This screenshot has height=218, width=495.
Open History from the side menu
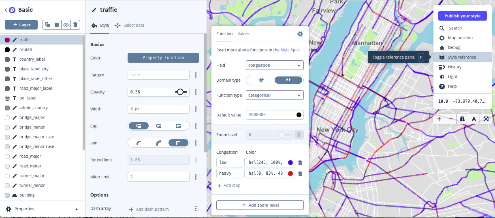point(463,67)
